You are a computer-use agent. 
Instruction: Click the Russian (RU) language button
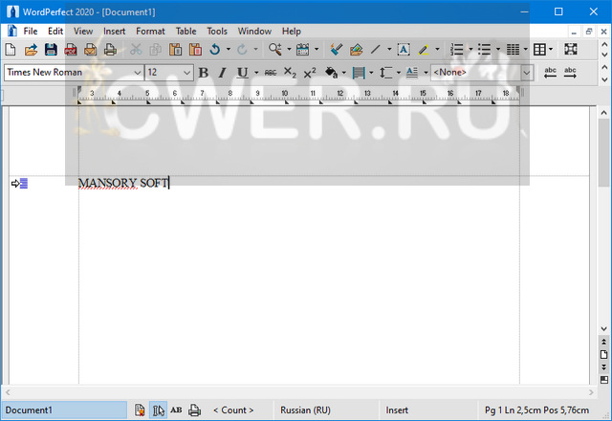pos(305,410)
